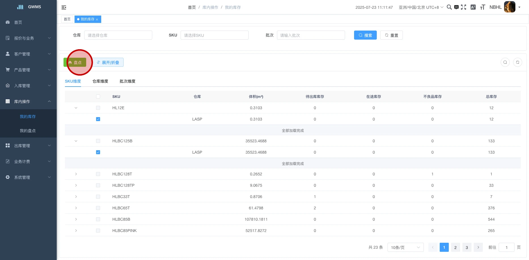The height and width of the screenshot is (260, 529).
Task: Open the messages chat bubble icon
Action: click(x=456, y=7)
